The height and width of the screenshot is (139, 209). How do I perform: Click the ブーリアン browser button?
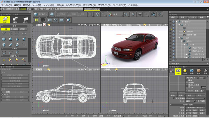(192, 17)
